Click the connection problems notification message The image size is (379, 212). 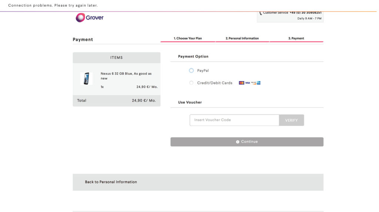(x=53, y=6)
